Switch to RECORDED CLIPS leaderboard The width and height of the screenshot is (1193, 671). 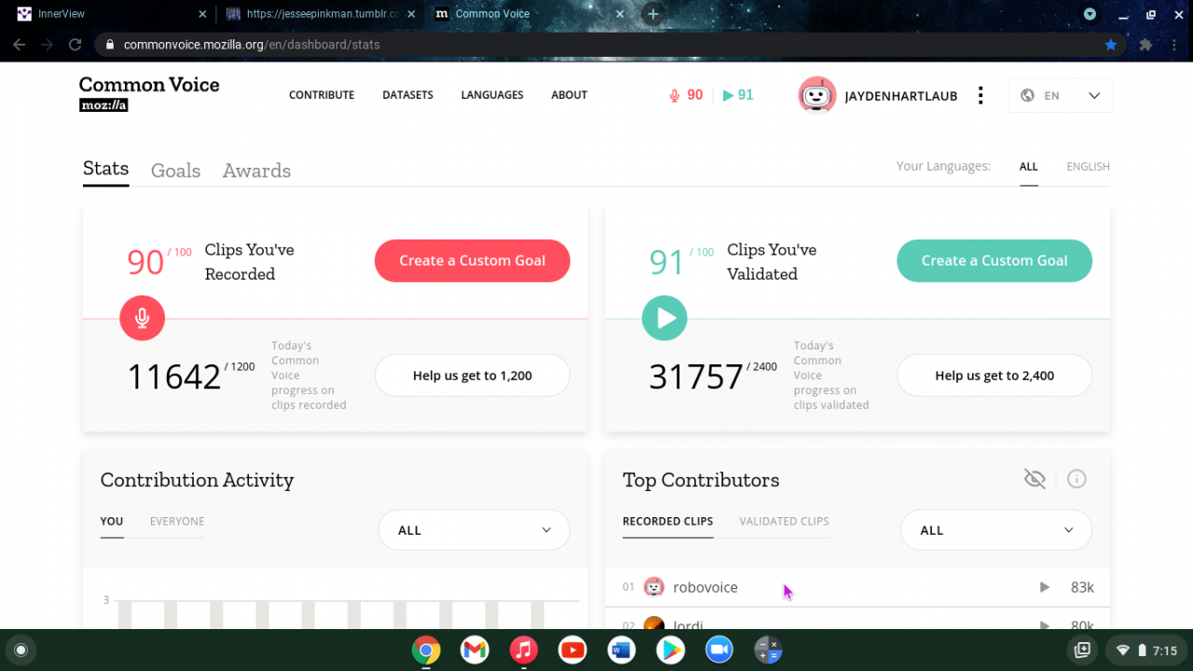[667, 521]
